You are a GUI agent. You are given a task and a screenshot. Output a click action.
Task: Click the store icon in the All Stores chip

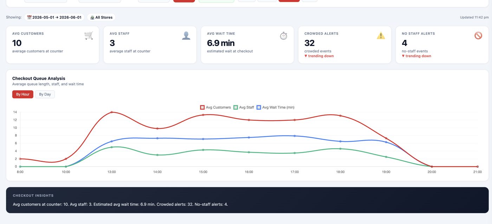click(x=92, y=17)
